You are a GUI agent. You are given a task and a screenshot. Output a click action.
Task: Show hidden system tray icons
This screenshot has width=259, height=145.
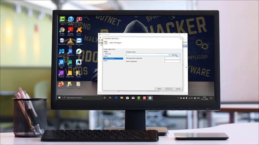178,98
